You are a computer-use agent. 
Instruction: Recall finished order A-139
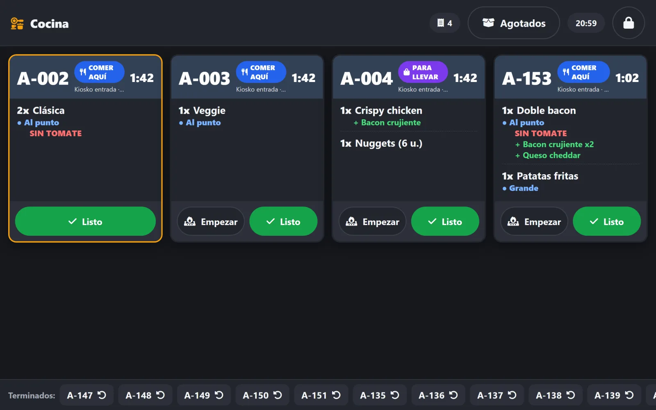pyautogui.click(x=614, y=395)
